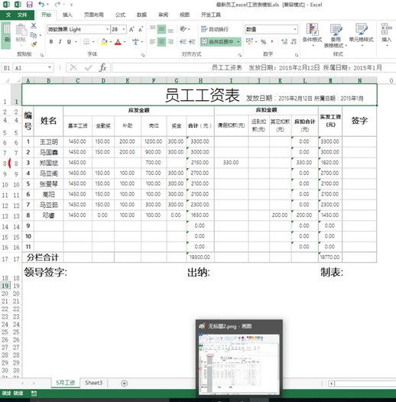Expand the merge and center dropdown arrow
This screenshot has width=396, height=402.
coord(239,41)
